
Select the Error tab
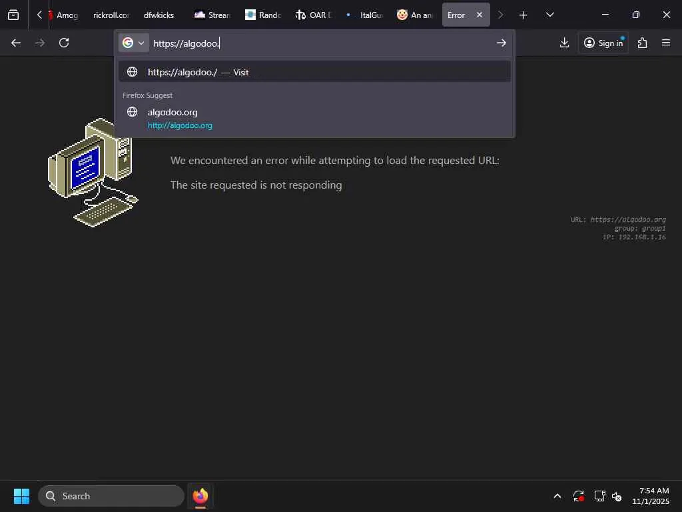457,15
